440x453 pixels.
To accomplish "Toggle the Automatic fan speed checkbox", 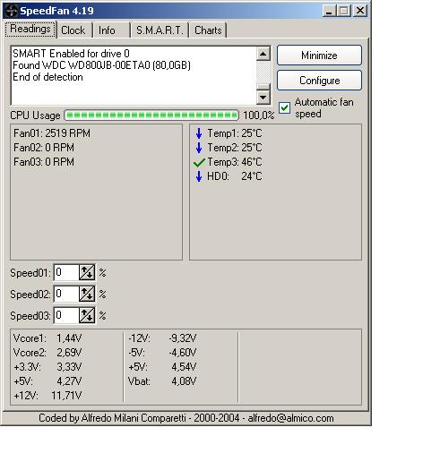I will pyautogui.click(x=284, y=107).
